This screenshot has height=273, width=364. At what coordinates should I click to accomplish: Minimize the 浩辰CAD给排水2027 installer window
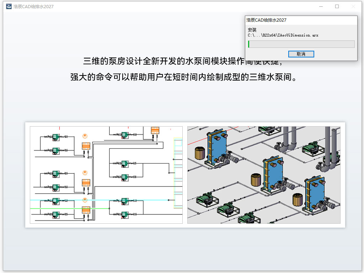(x=321, y=6)
